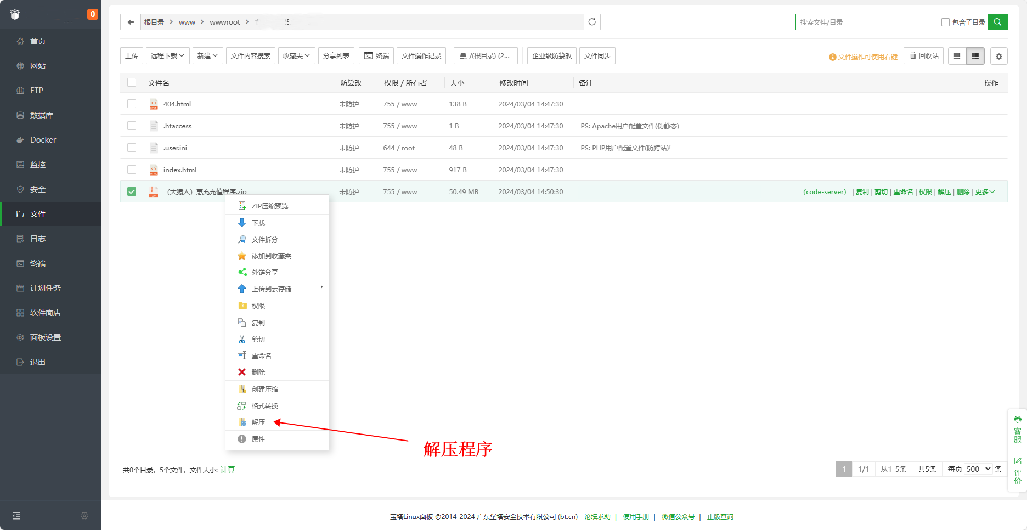
Task: Go back using the left arrow icon
Action: [x=131, y=22]
